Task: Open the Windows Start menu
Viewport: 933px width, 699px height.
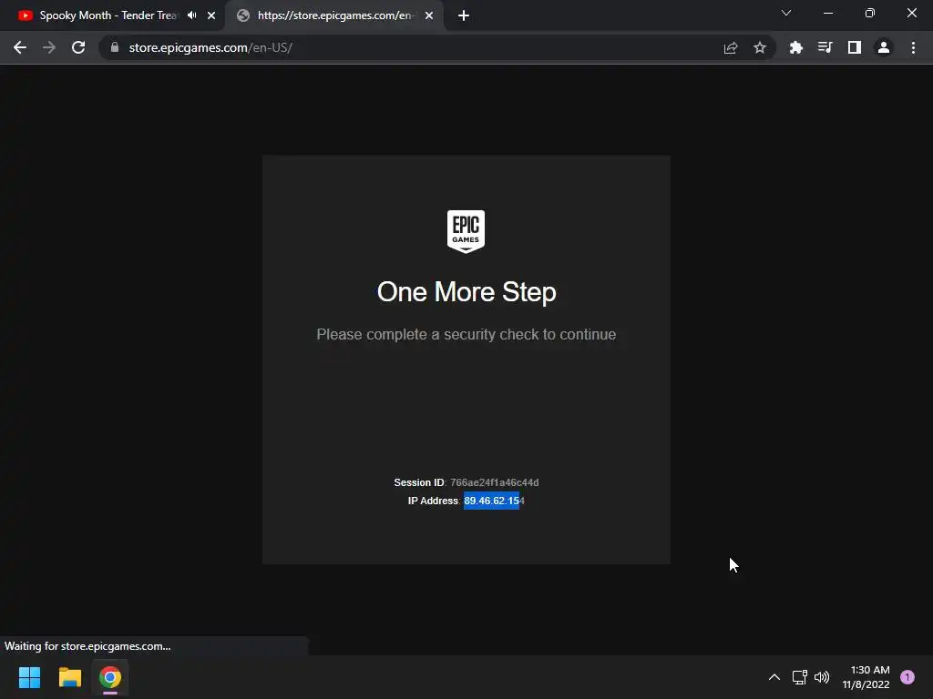Action: [x=29, y=677]
